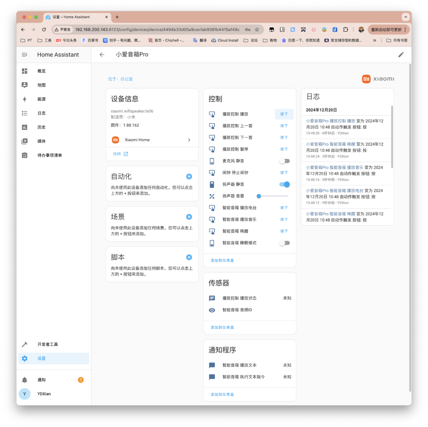Open the Chrome tab search dropdown arrow
Image resolution: width=428 pixels, height=427 pixels.
(x=405, y=17)
